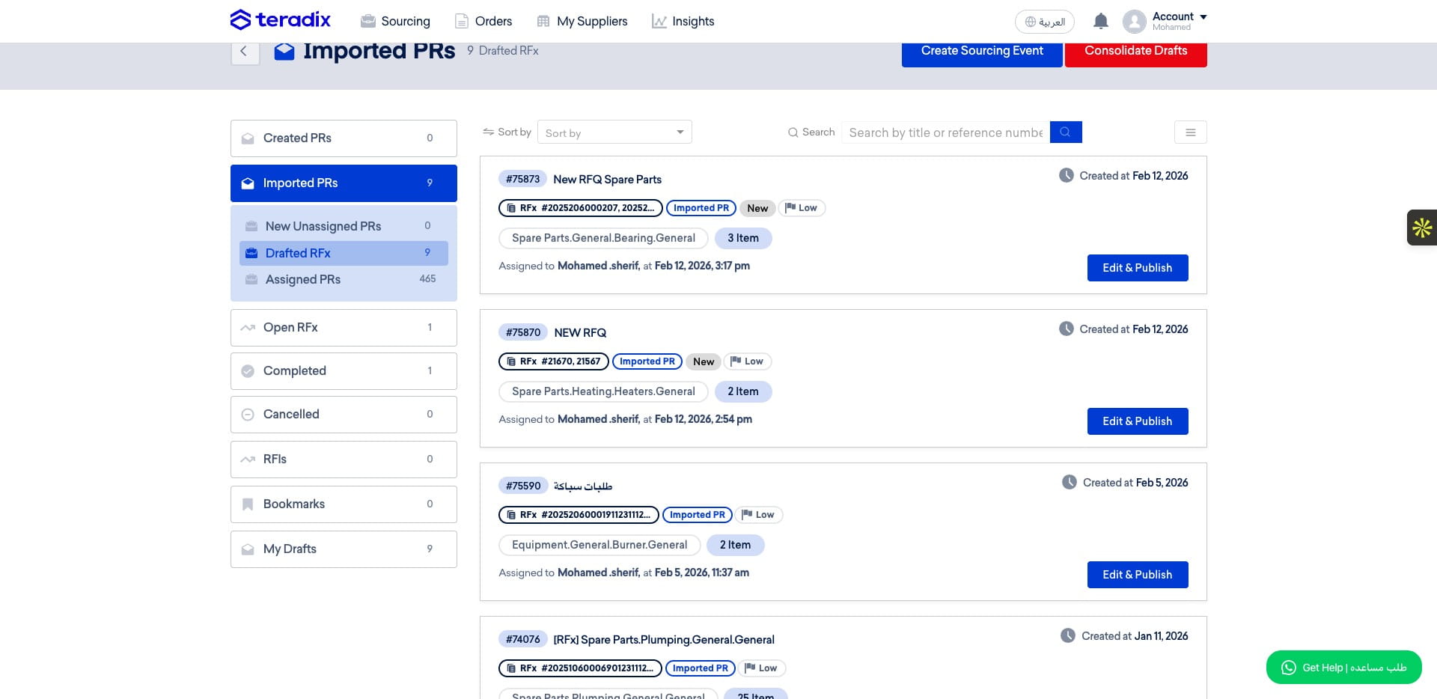Open the Bookmarks section
The image size is (1437, 699).
(344, 504)
